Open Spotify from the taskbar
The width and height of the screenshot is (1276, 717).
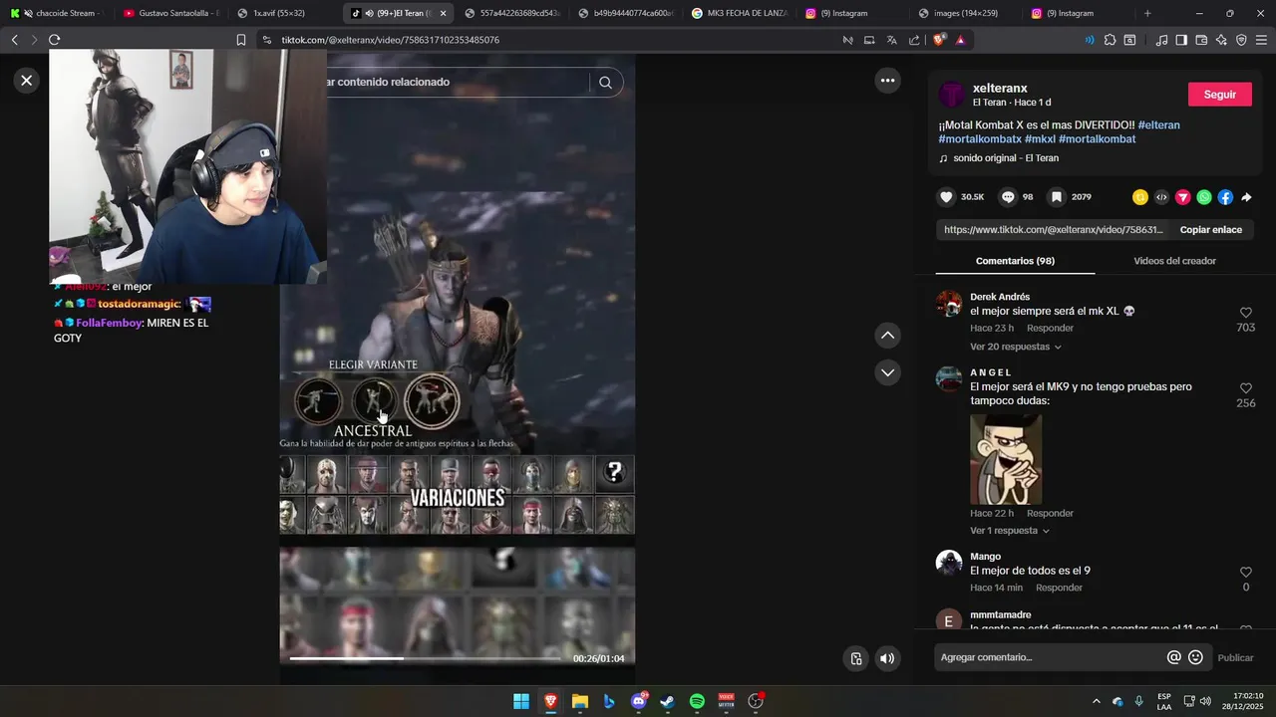[x=697, y=701]
